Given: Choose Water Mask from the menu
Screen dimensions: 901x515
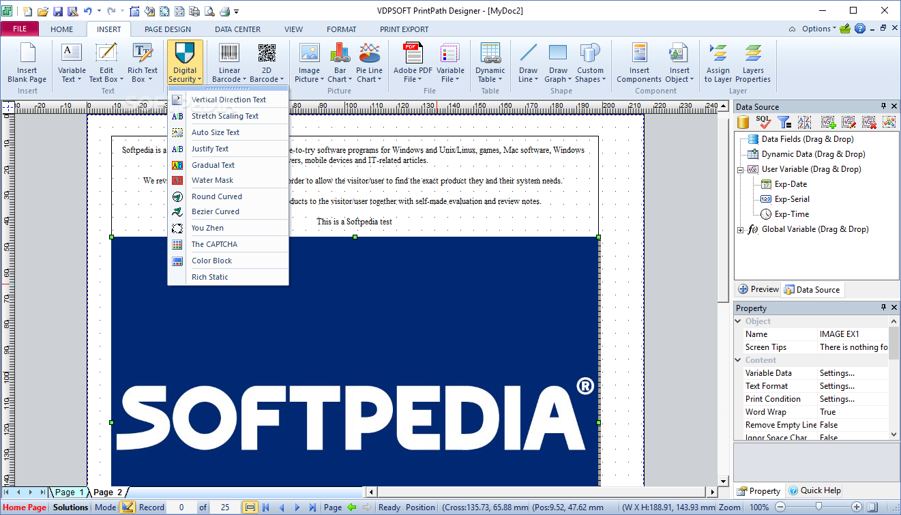Looking at the screenshot, I should (x=228, y=180).
